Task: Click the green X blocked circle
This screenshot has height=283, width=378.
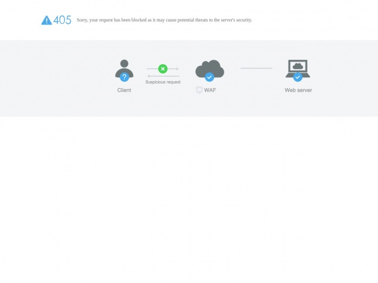Action: point(163,69)
